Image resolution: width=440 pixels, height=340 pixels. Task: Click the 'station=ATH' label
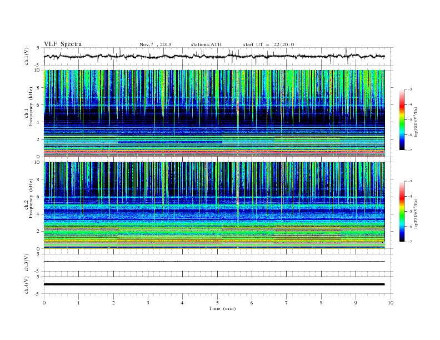click(x=206, y=44)
